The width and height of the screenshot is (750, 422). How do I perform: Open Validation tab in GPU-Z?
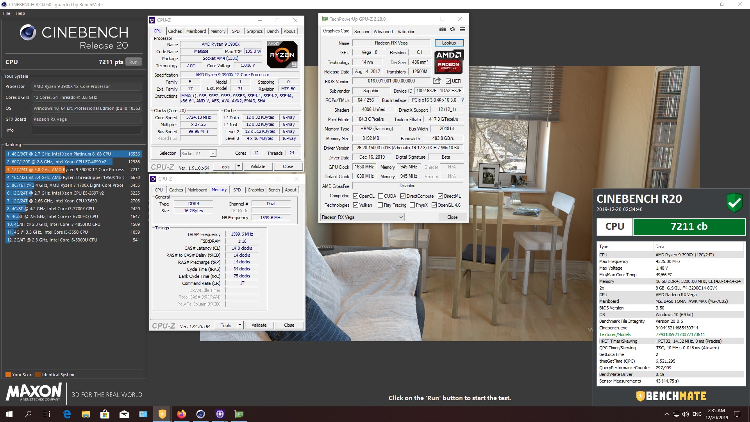(x=406, y=32)
